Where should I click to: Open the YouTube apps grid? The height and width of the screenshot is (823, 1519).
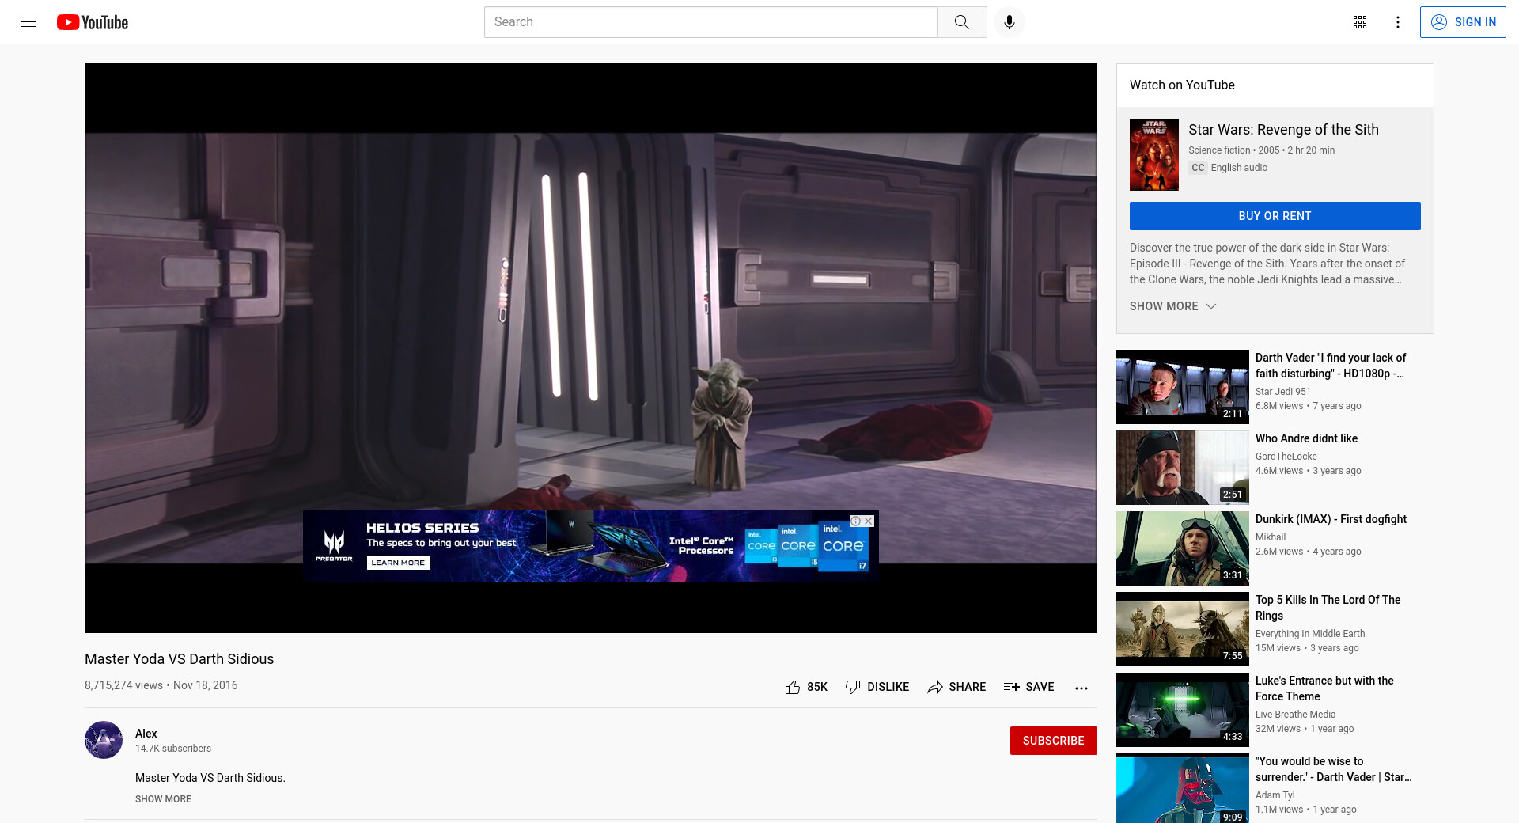tap(1360, 22)
